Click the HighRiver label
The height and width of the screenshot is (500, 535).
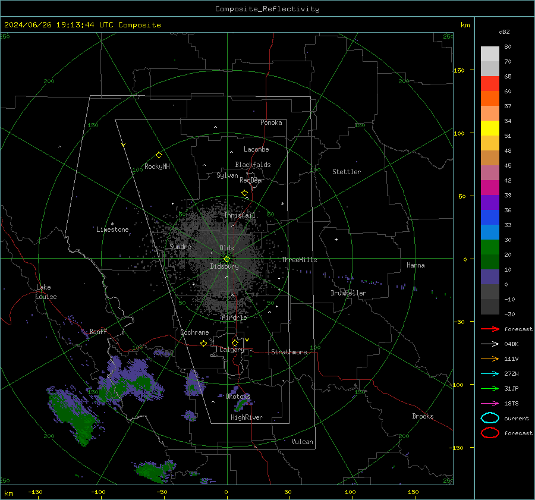[x=247, y=417]
